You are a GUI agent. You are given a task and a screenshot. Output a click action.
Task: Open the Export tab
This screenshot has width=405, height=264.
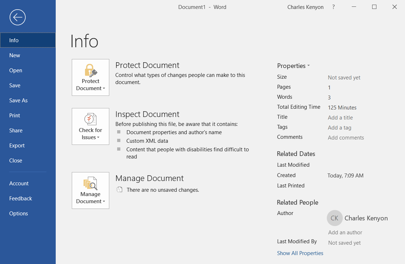click(28, 145)
